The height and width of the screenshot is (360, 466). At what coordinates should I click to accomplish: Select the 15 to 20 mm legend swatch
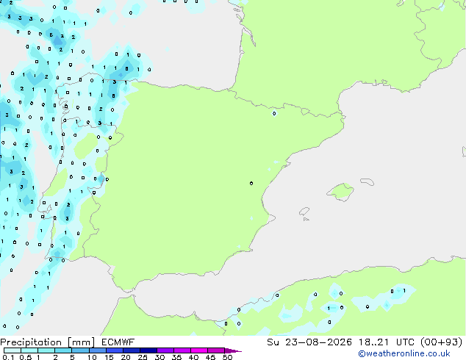[115, 350]
